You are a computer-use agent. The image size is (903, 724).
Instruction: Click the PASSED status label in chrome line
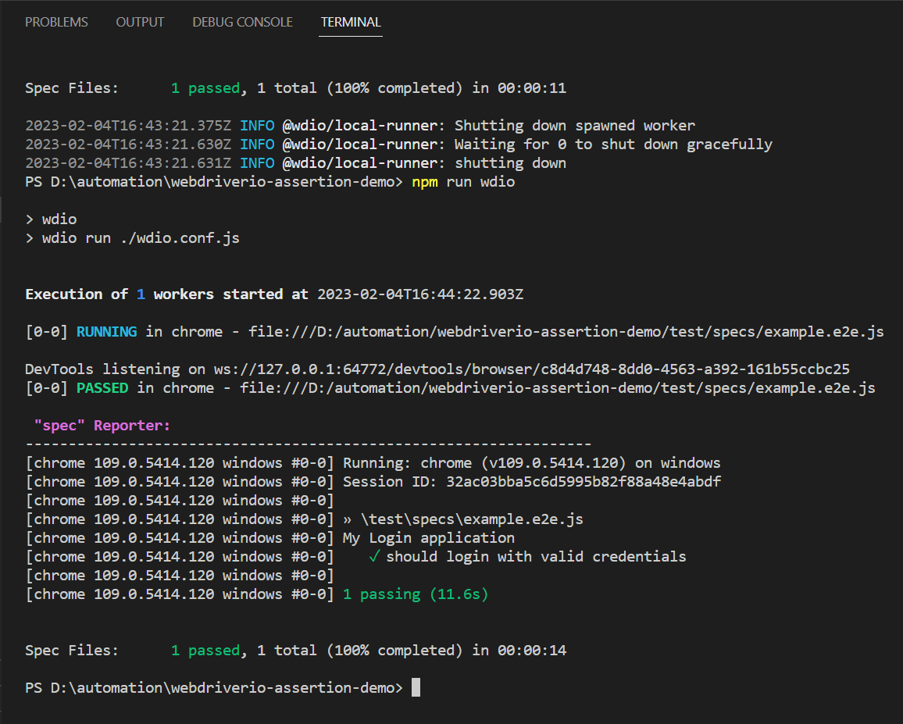click(x=102, y=387)
